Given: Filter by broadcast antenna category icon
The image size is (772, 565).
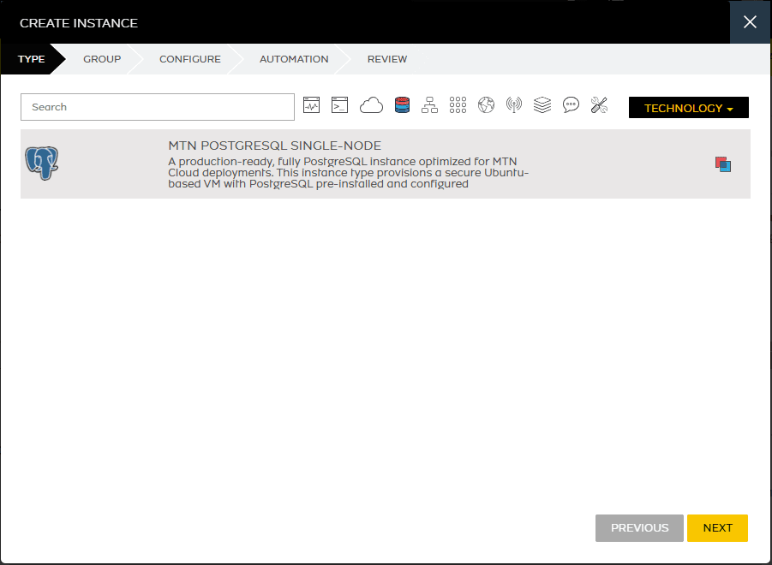Looking at the screenshot, I should 514,105.
